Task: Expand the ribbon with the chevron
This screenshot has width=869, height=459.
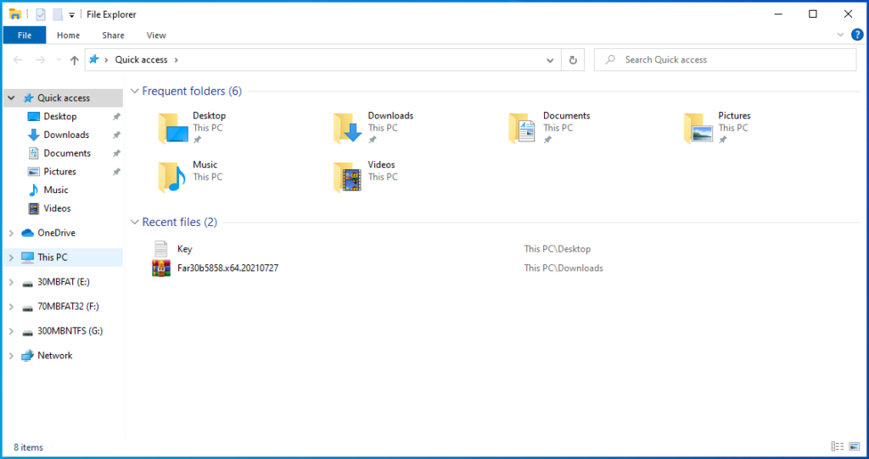Action: (841, 35)
